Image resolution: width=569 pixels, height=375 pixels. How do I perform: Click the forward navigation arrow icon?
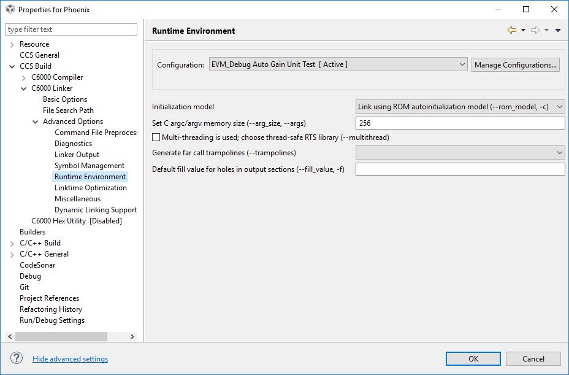[535, 30]
